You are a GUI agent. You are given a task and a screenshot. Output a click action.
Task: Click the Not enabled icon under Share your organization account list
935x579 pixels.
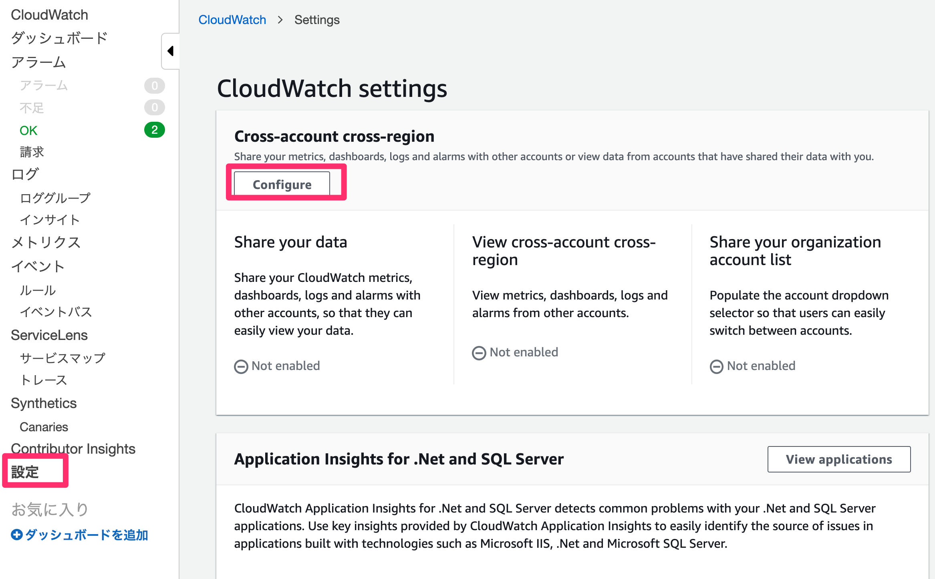point(717,366)
